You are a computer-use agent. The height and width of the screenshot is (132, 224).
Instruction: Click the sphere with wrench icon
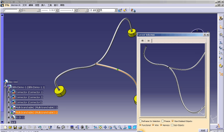click(125, 10)
